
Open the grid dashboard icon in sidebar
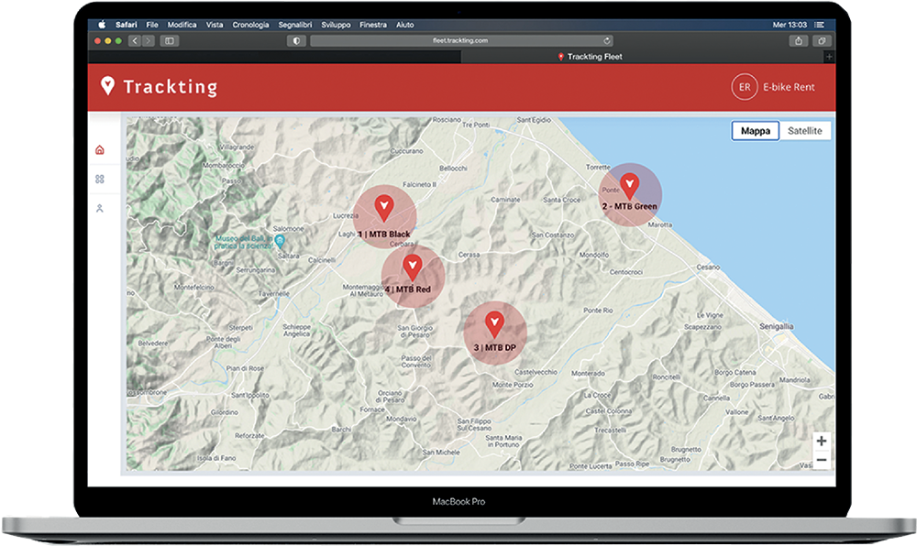100,180
